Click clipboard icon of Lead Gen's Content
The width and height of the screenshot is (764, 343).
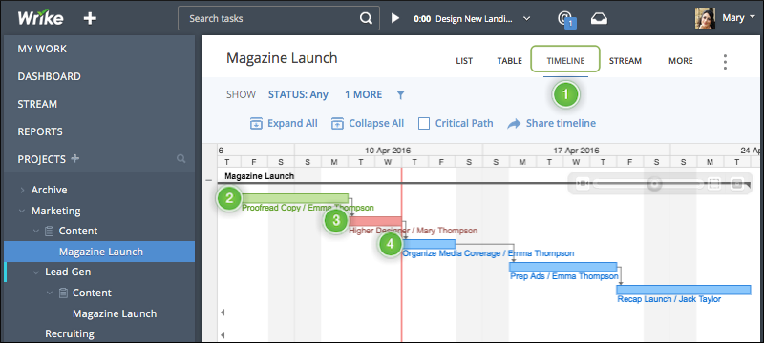[x=63, y=293]
